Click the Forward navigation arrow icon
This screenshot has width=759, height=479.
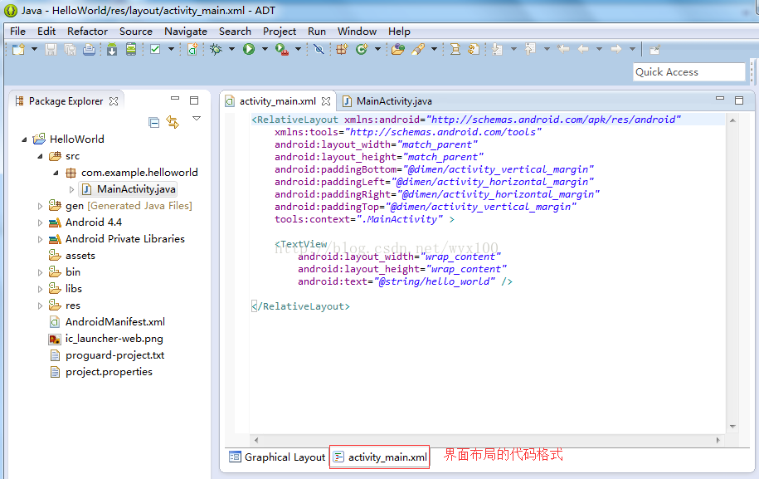[615, 50]
